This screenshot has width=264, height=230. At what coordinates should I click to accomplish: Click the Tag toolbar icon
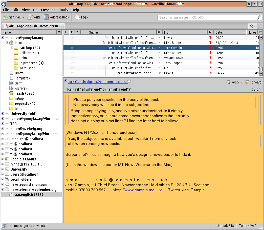point(77,17)
